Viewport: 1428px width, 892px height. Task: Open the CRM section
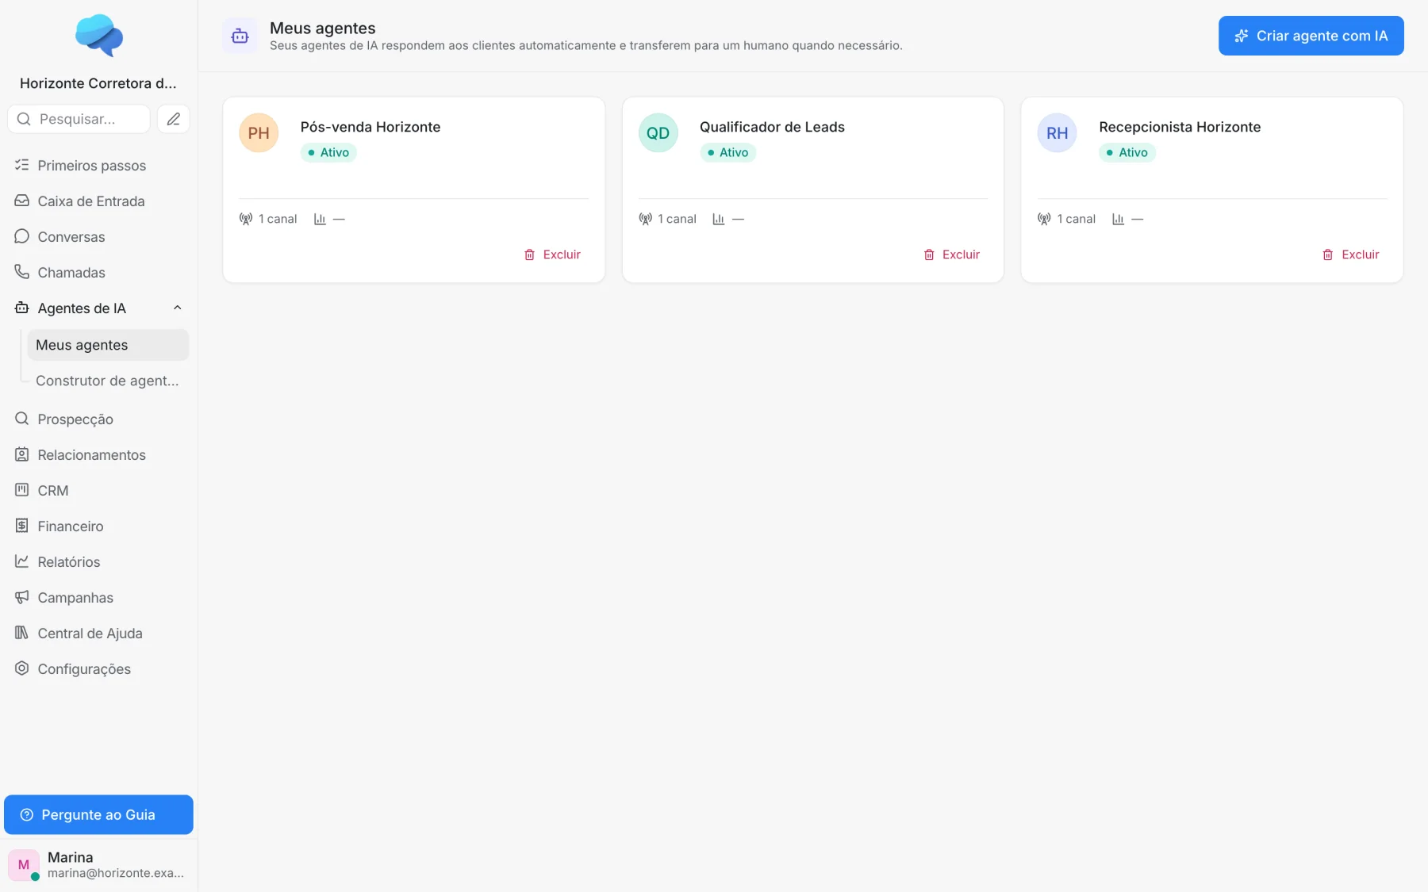coord(98,490)
